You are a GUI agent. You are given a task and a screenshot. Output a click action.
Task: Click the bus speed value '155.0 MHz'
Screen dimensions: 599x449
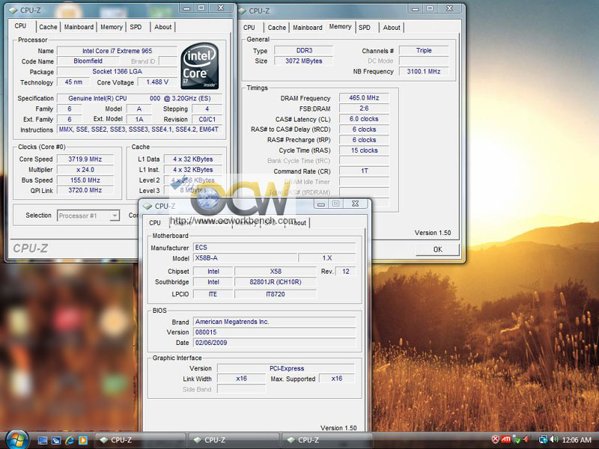[85, 180]
